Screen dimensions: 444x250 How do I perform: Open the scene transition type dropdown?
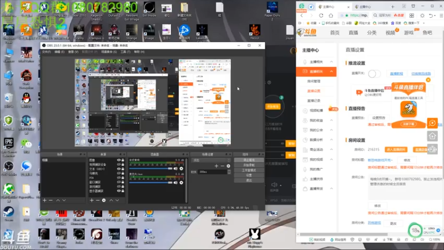pos(211,160)
